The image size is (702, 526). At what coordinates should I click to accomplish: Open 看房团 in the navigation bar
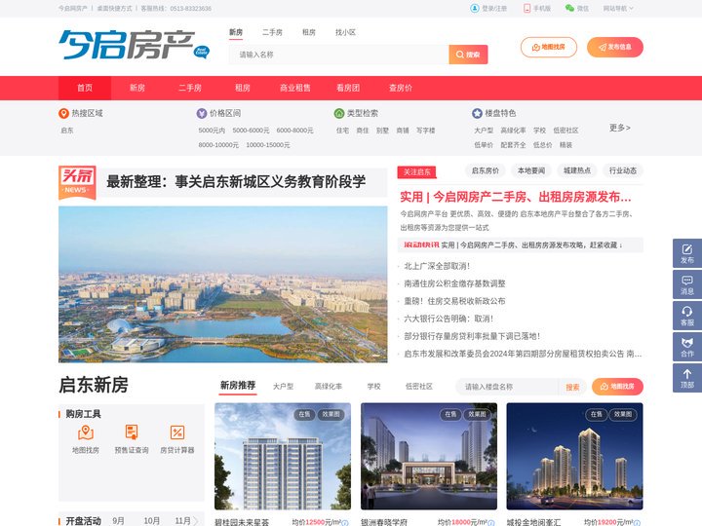pyautogui.click(x=348, y=88)
